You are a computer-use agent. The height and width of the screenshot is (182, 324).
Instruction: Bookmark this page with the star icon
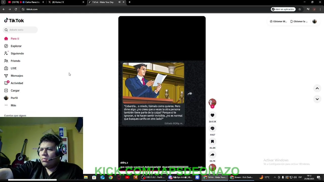point(300,9)
